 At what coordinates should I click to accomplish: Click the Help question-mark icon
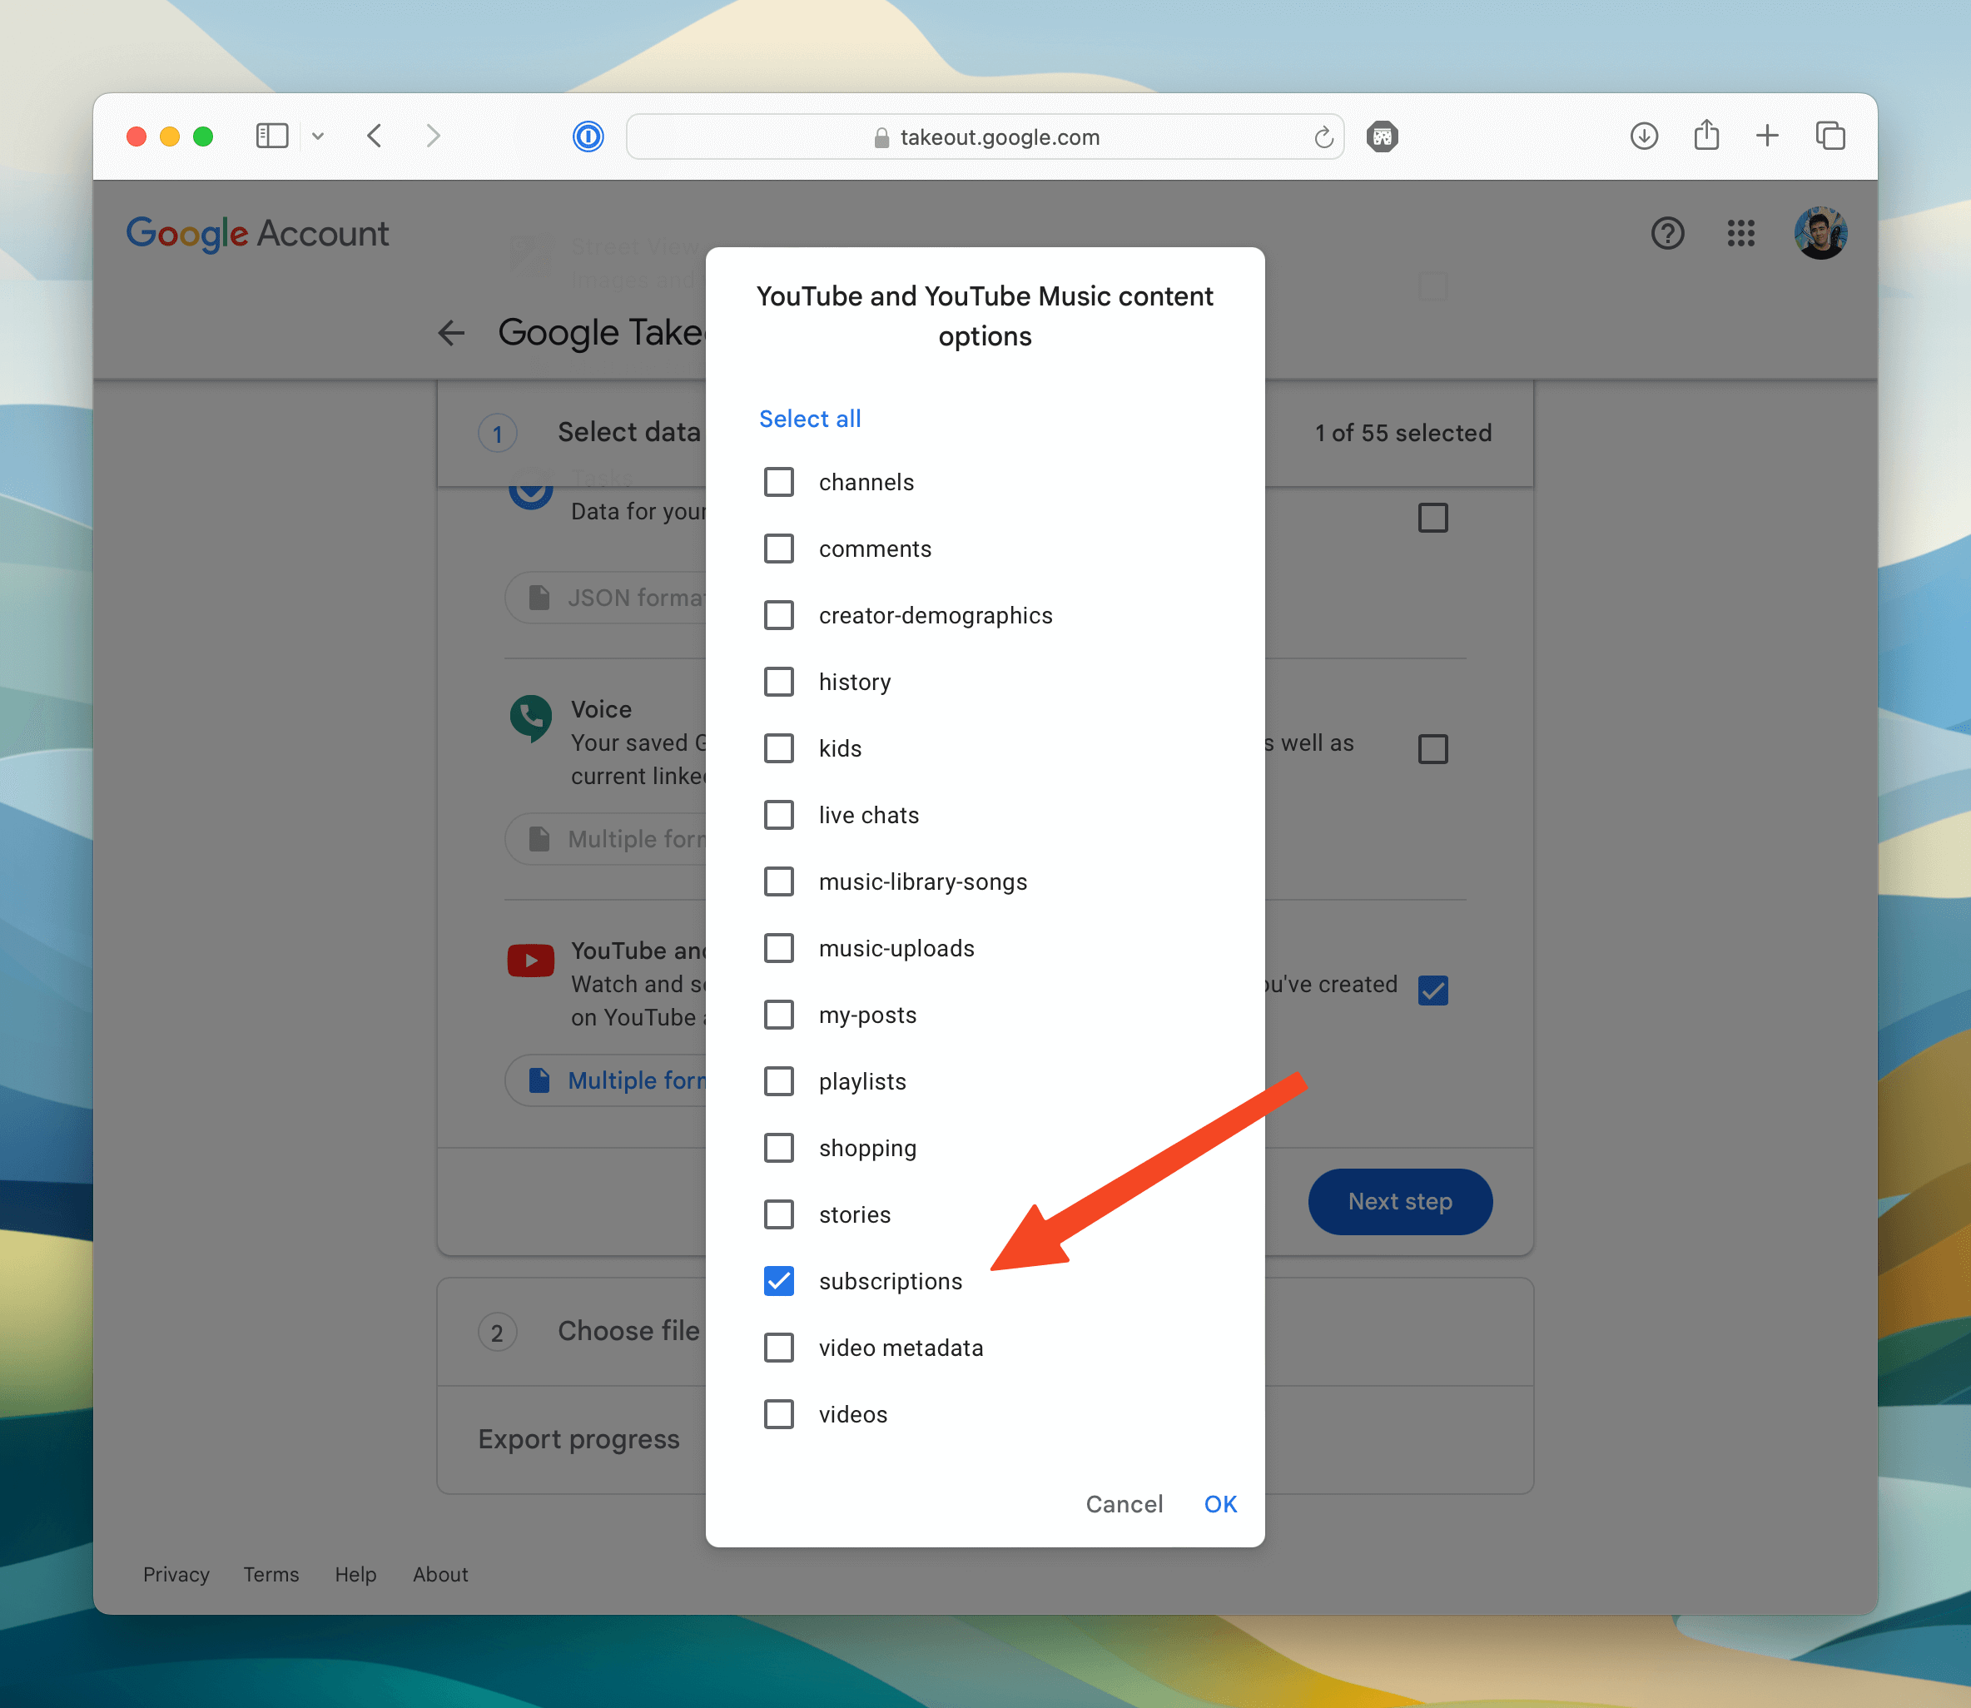point(1667,232)
